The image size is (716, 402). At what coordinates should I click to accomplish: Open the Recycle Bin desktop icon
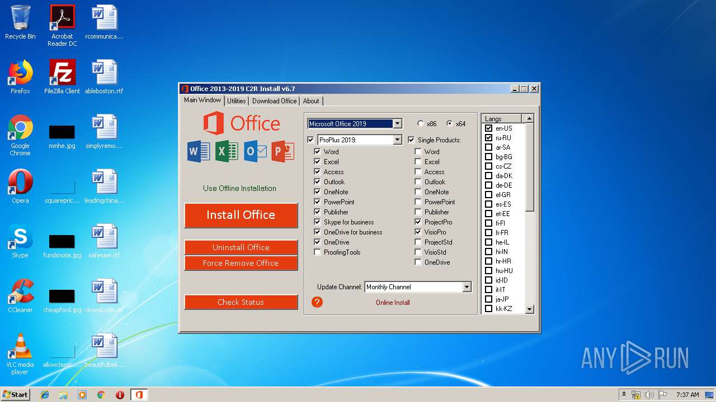[20, 22]
